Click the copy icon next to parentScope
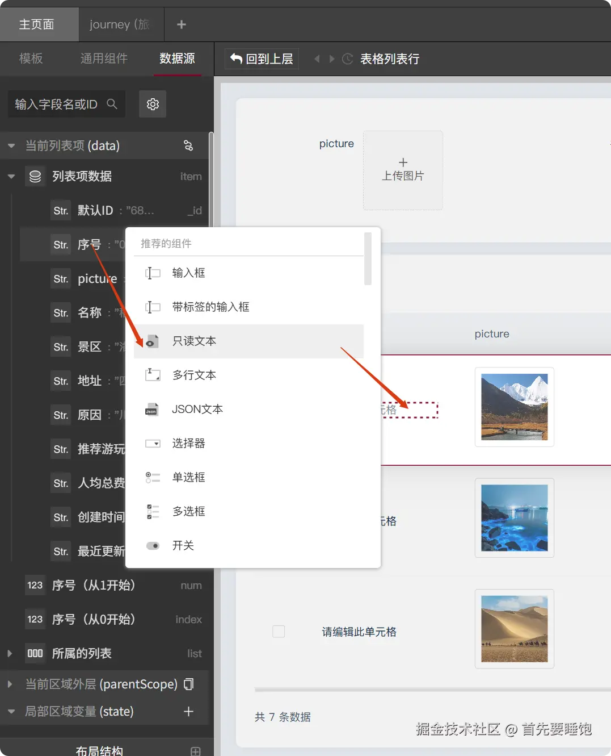This screenshot has width=611, height=756. click(189, 684)
